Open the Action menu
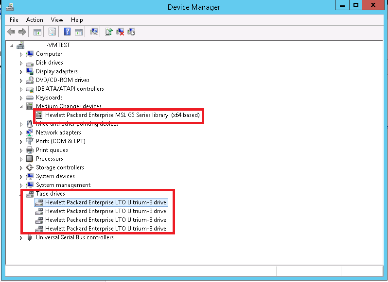 35,20
